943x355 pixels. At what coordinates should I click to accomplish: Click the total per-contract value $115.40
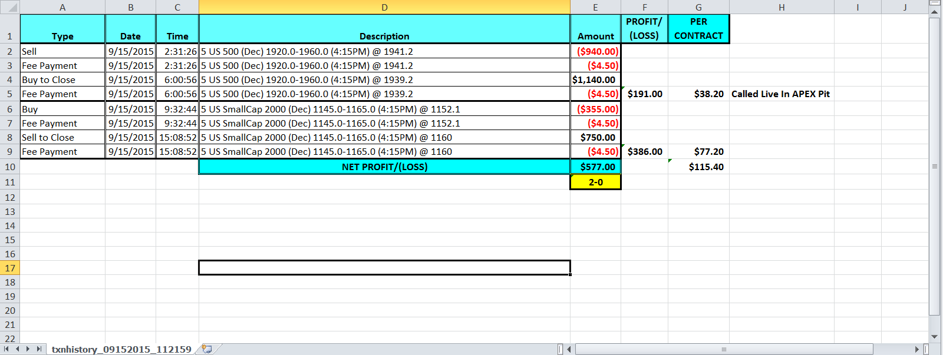click(x=698, y=167)
